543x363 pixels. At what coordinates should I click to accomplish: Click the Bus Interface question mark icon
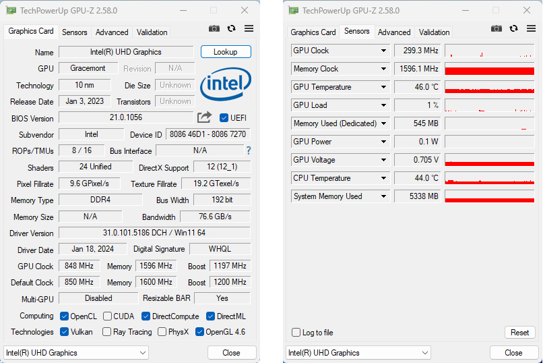click(249, 150)
